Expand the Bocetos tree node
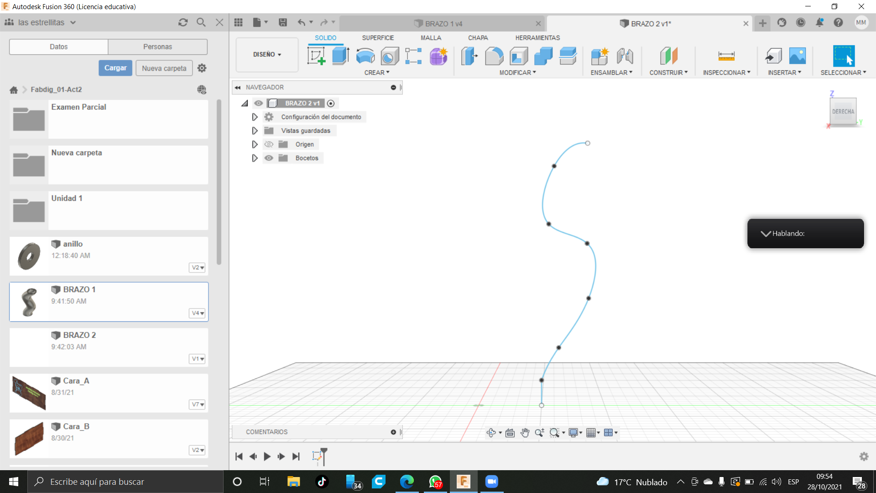This screenshot has width=876, height=493. click(255, 158)
